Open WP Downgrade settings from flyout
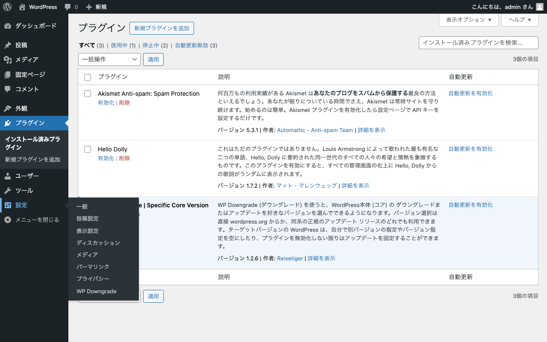The image size is (547, 342). pyautogui.click(x=103, y=292)
